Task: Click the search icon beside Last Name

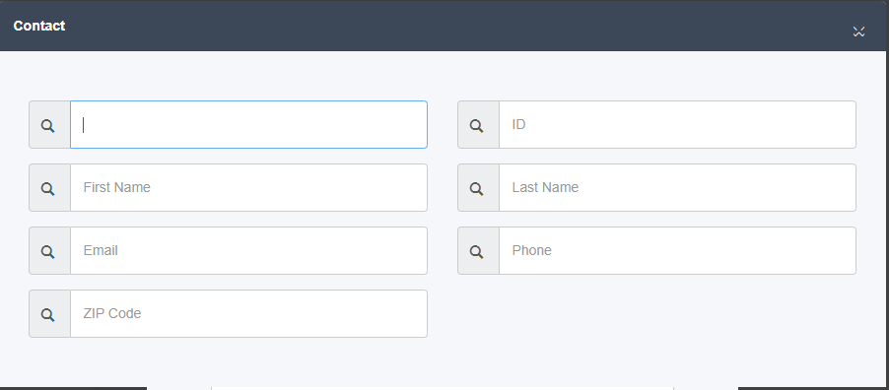Action: (477, 188)
